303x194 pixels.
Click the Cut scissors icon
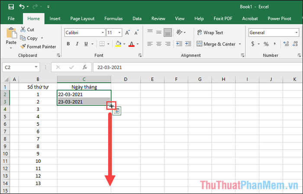pyautogui.click(x=23, y=29)
